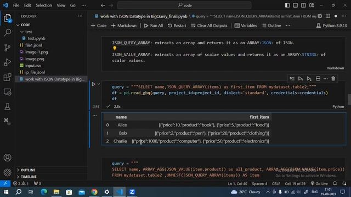Open Source Control view
The width and height of the screenshot is (351, 197).
pos(7,48)
